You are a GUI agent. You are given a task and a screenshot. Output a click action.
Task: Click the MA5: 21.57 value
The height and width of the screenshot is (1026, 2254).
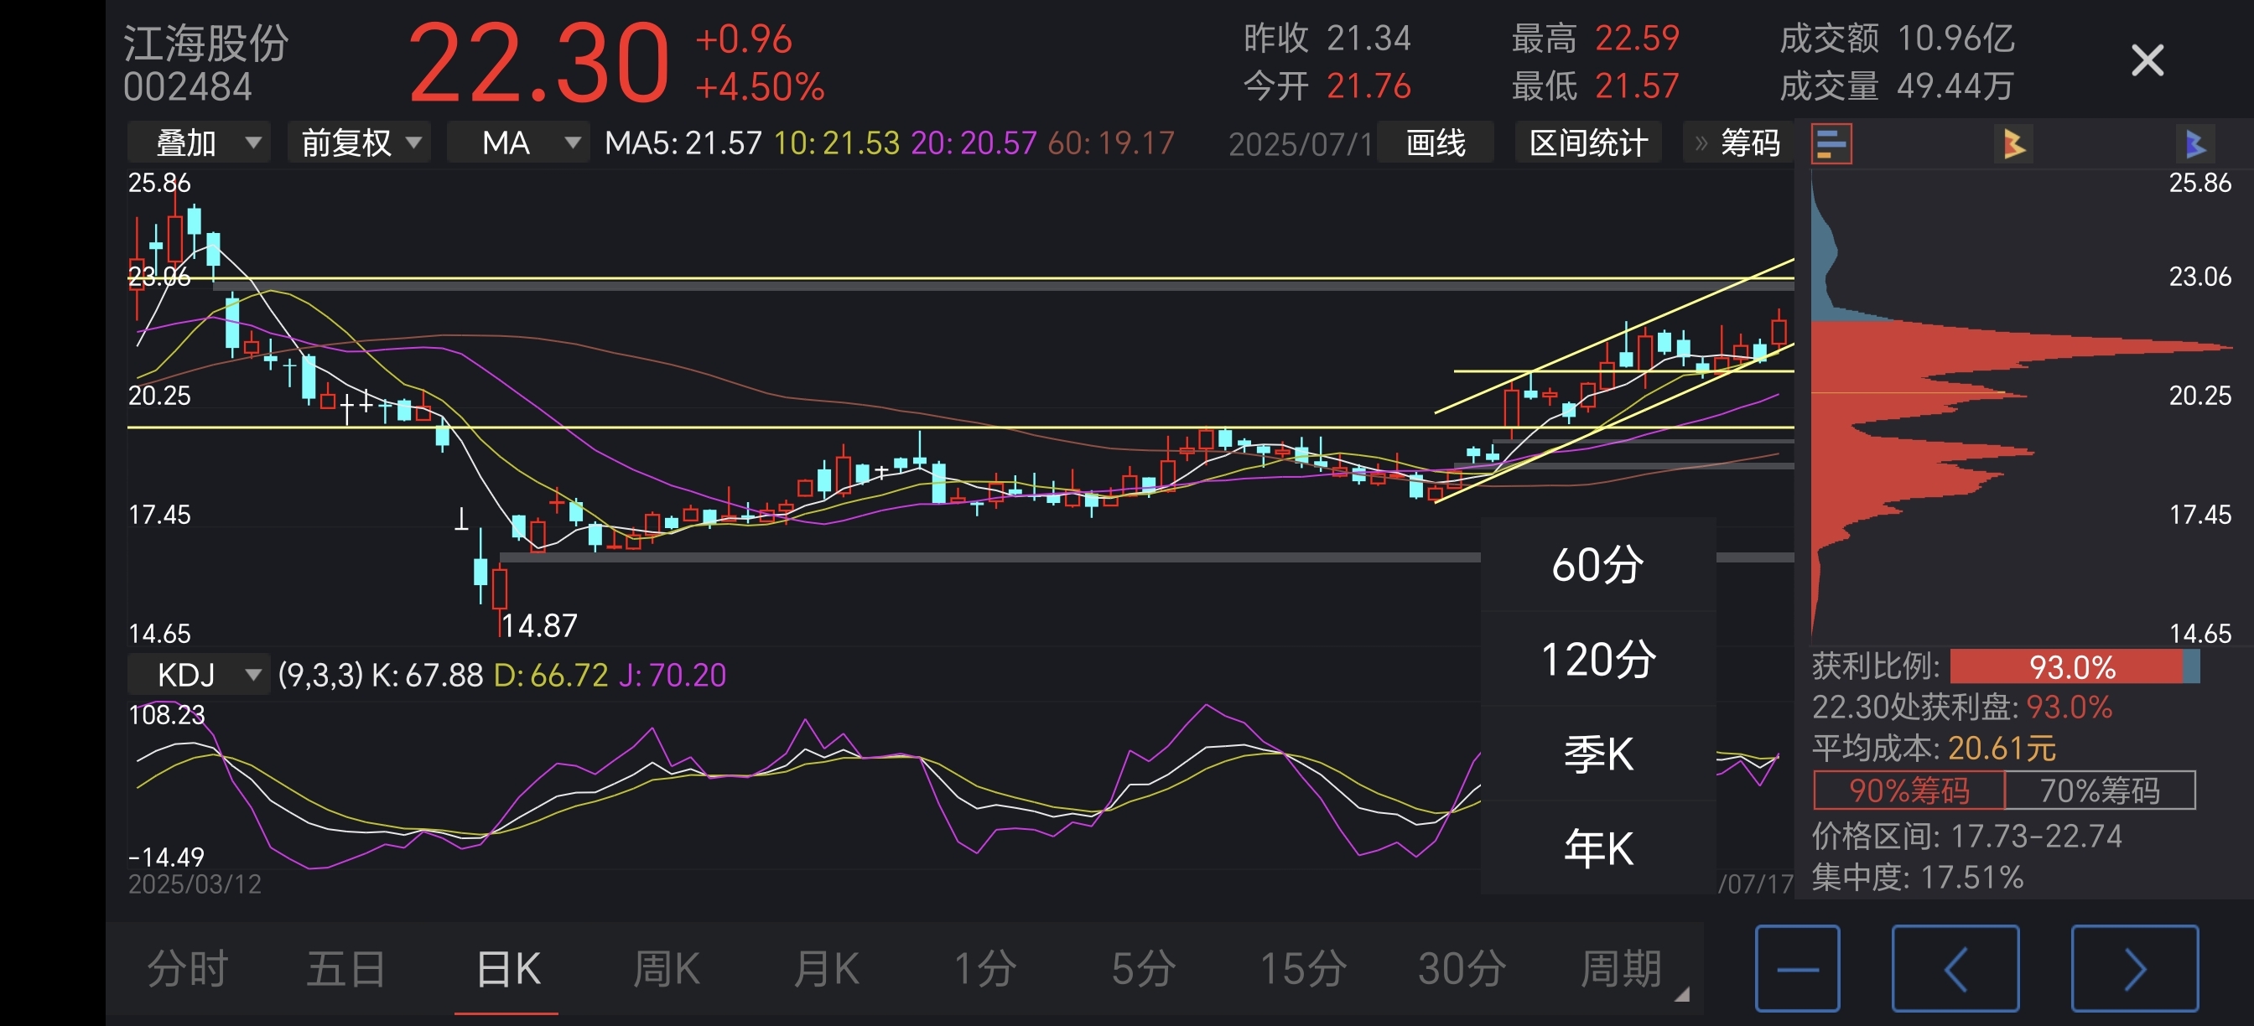683,142
